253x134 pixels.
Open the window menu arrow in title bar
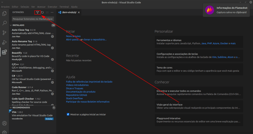pyautogui.click(x=2, y=2)
